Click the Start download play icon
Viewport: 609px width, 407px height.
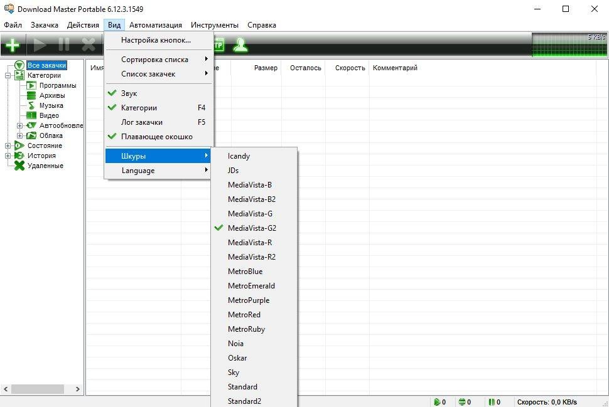point(40,45)
